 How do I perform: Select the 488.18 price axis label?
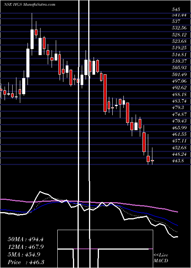(x=179, y=94)
